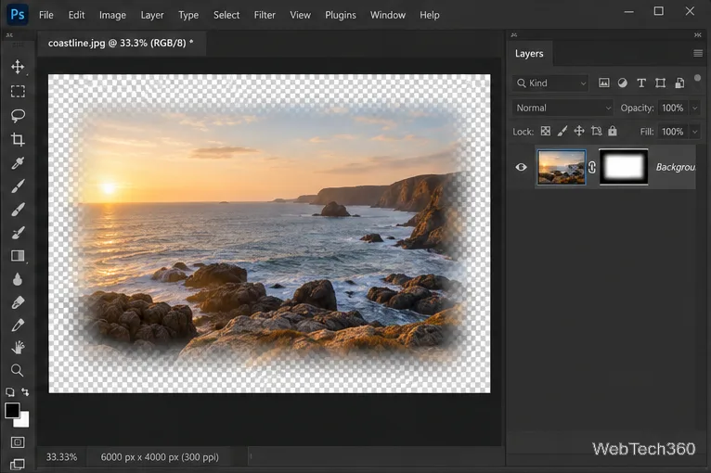The width and height of the screenshot is (711, 473).
Task: Select the Rectangular Marquee tool
Action: (18, 92)
